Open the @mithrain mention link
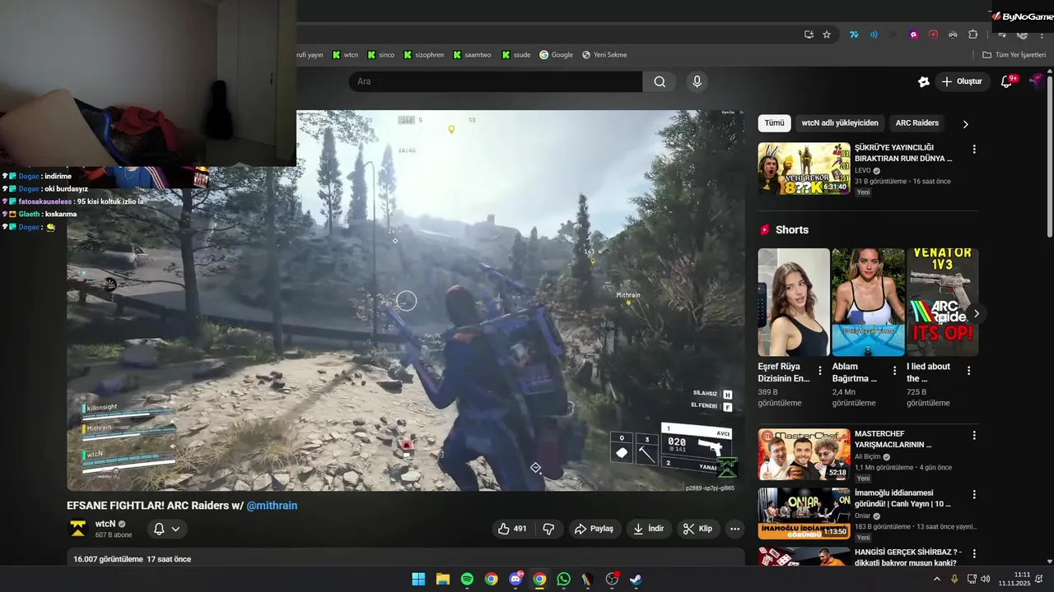 coord(272,506)
